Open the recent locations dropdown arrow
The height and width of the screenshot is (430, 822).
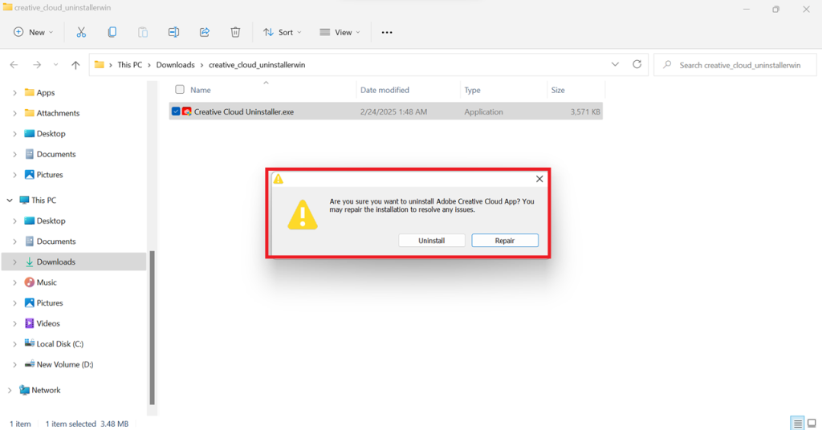click(55, 65)
